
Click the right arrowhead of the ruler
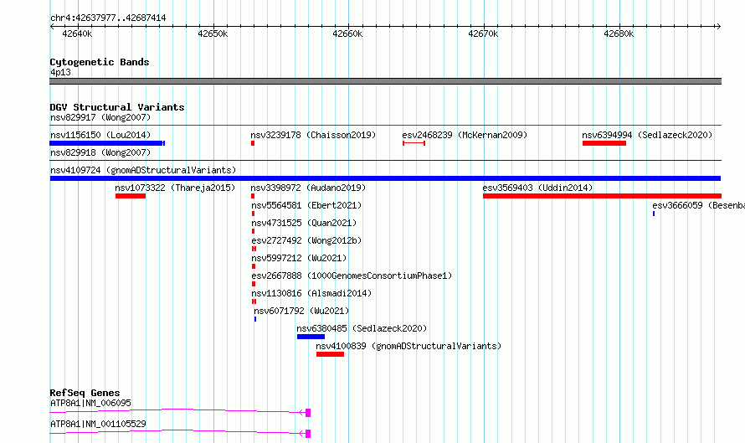coord(718,26)
